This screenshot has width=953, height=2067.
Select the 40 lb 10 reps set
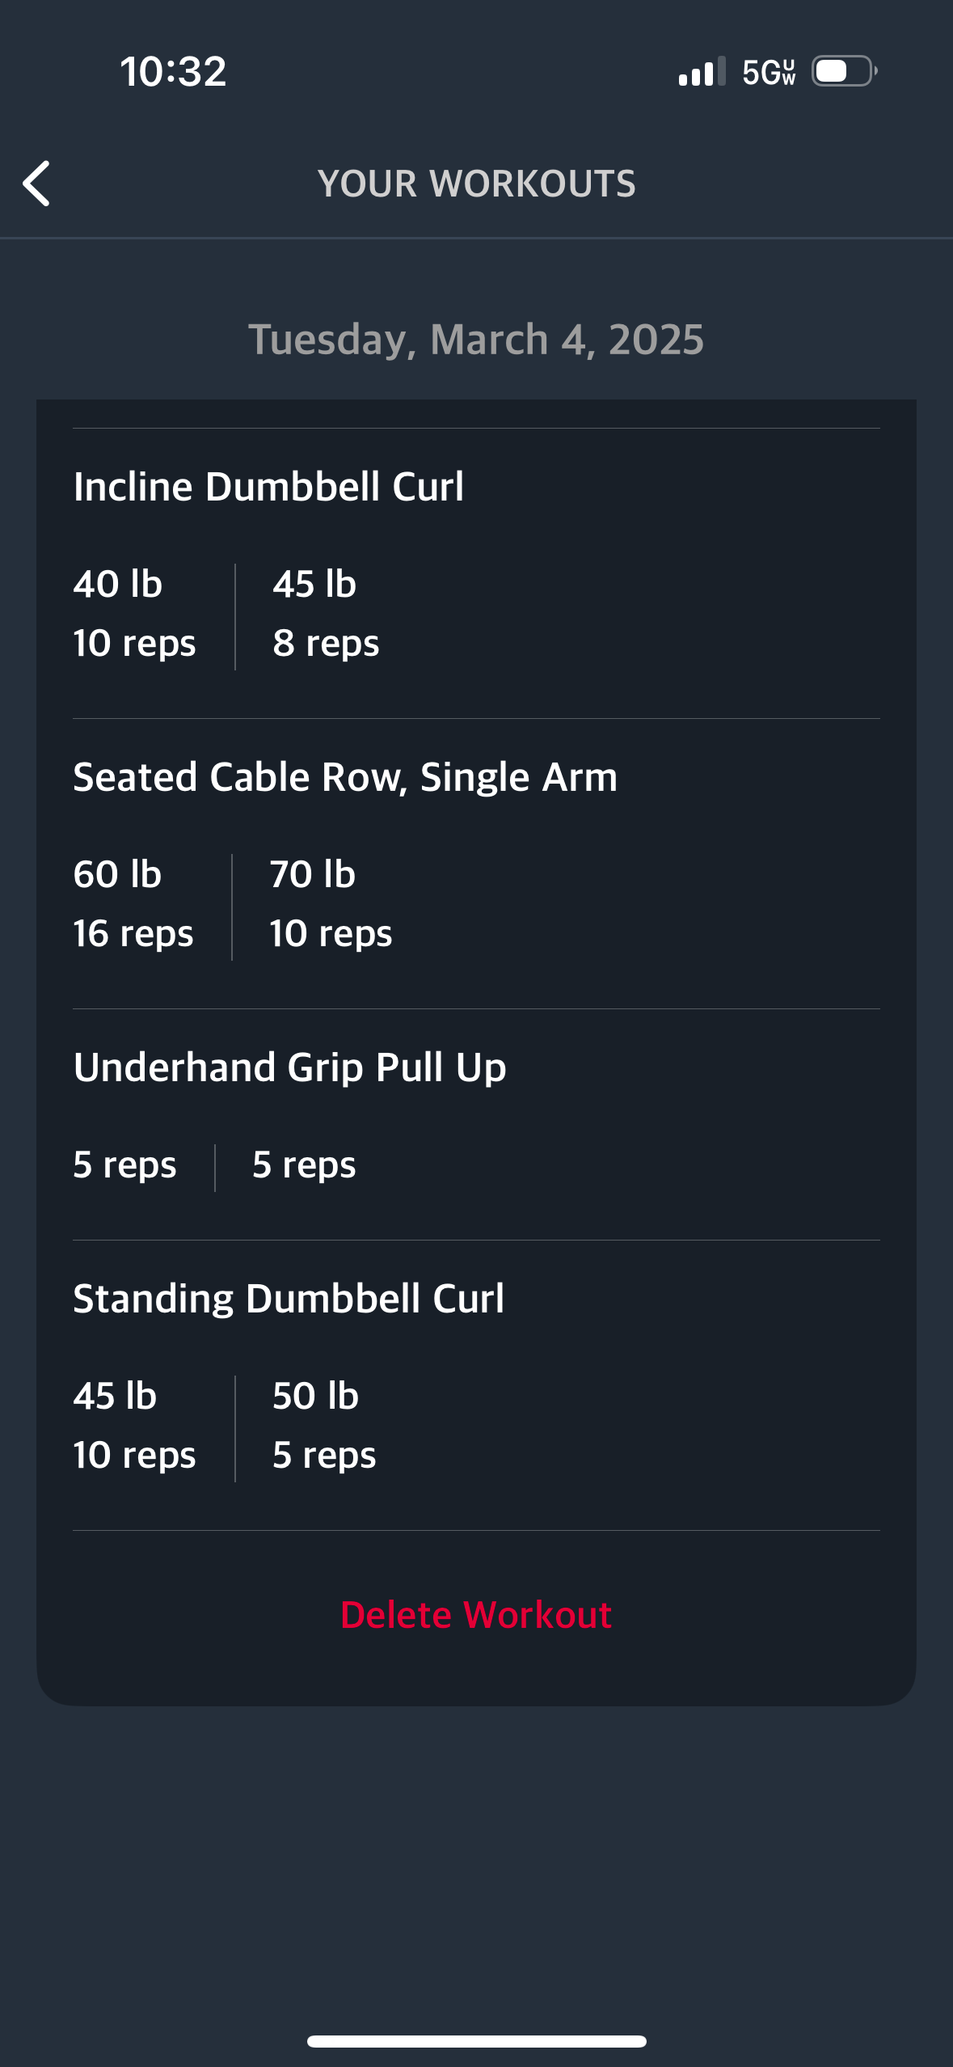click(134, 614)
